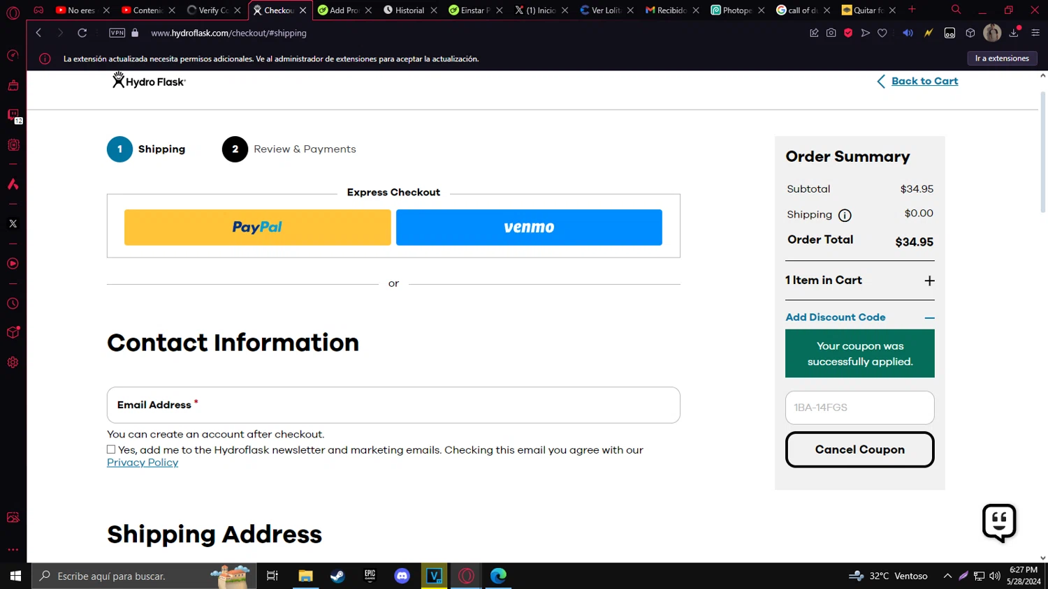Screen dimensions: 1048x589
Task: Open the Downloads icon in toolbar
Action: click(x=1014, y=33)
